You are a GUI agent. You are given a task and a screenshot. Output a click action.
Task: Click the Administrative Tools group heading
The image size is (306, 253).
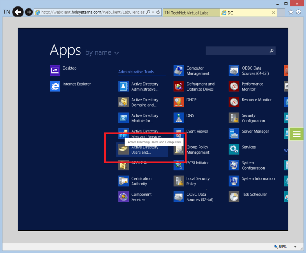136,72
